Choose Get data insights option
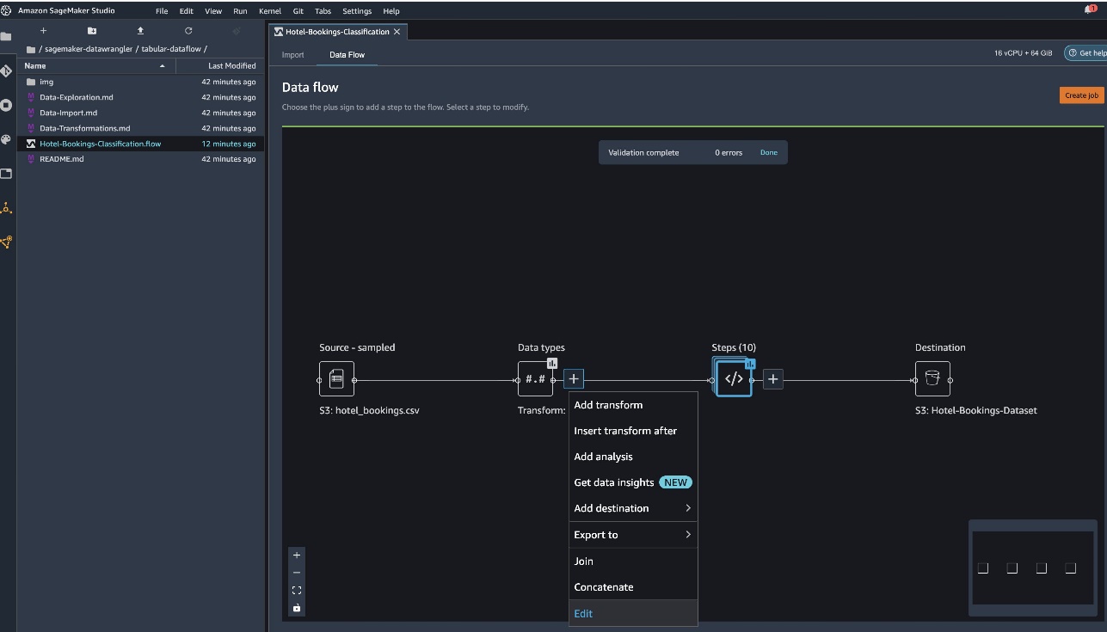This screenshot has height=632, width=1107. [633, 482]
